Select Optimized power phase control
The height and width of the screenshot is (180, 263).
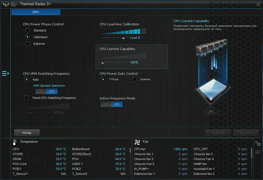[28, 37]
